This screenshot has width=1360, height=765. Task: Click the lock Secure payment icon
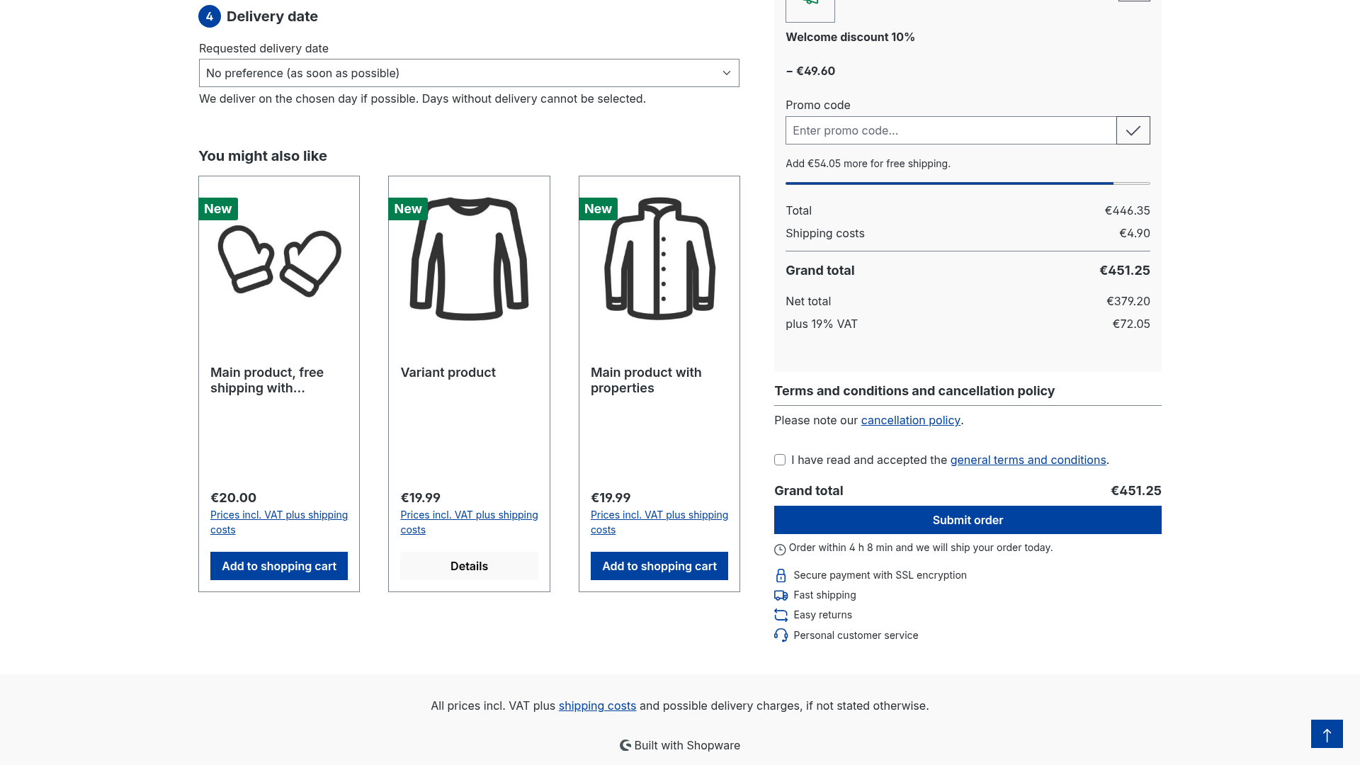[x=781, y=575]
